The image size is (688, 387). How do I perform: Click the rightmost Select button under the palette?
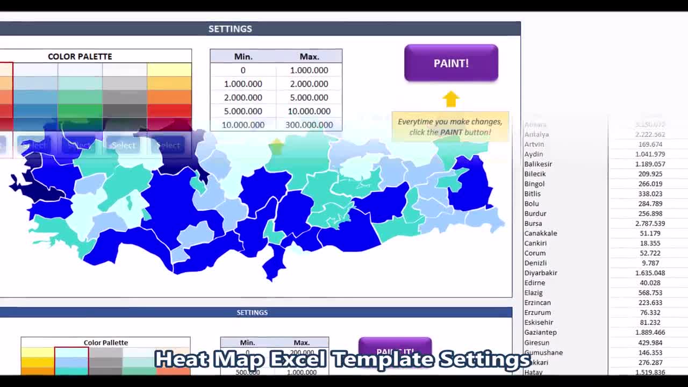(x=168, y=145)
